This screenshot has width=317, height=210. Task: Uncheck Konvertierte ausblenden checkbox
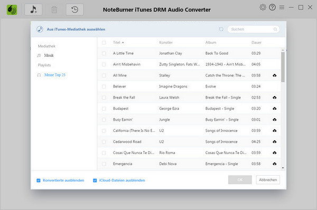39,180
